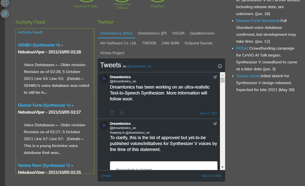Open the Activity Feed link
Screen dimensions: 305x186
29,32
